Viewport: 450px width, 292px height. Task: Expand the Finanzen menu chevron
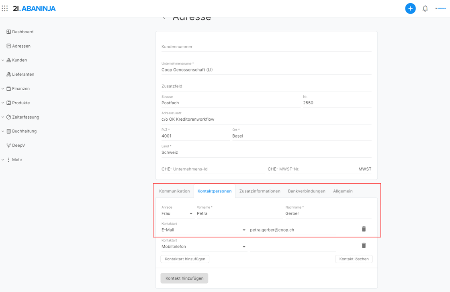tap(3, 89)
